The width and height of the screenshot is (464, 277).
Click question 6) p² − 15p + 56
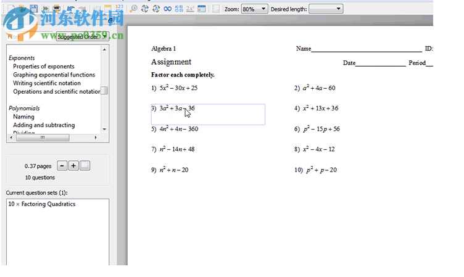pyautogui.click(x=317, y=129)
